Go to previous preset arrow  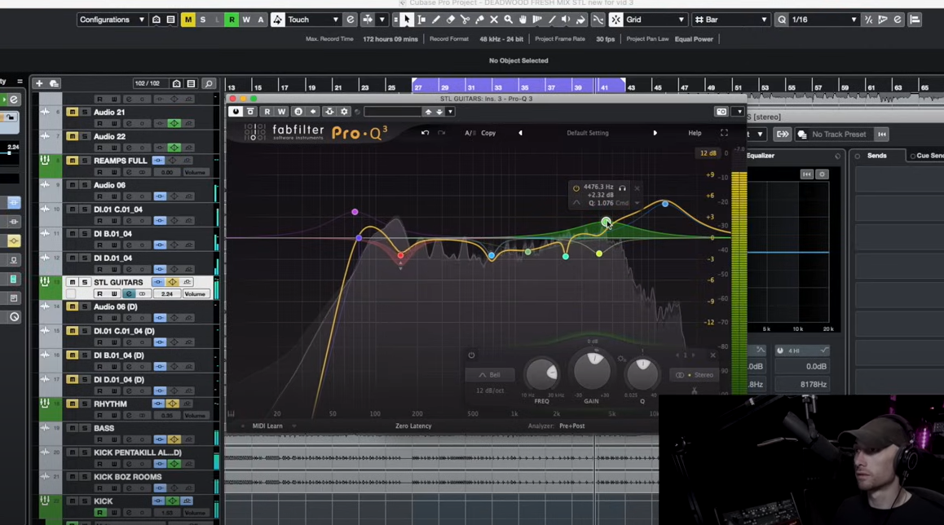(520, 133)
